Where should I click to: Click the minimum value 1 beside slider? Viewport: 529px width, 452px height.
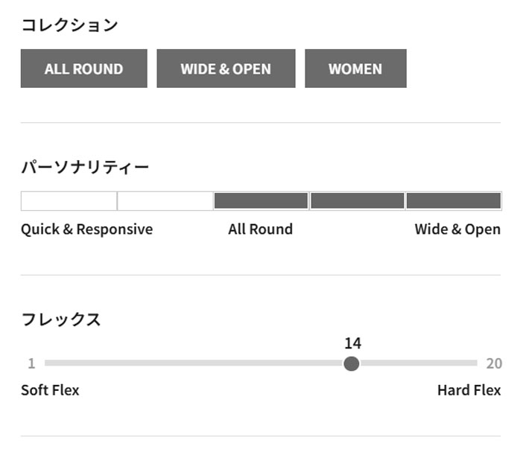click(x=31, y=363)
